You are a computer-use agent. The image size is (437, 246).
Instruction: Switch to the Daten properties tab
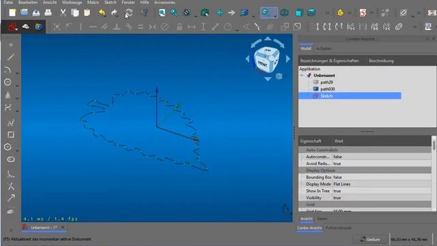tap(322, 219)
